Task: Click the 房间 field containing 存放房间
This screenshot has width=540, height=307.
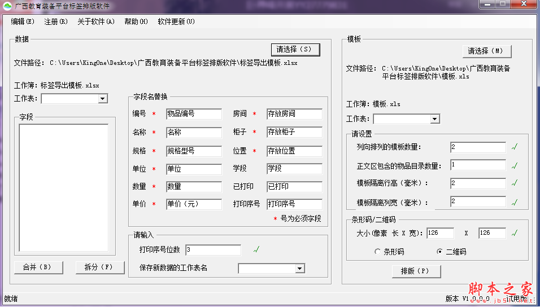Action: tap(294, 114)
